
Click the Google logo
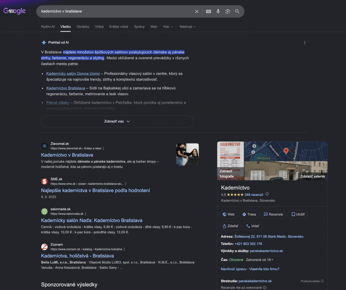point(15,11)
